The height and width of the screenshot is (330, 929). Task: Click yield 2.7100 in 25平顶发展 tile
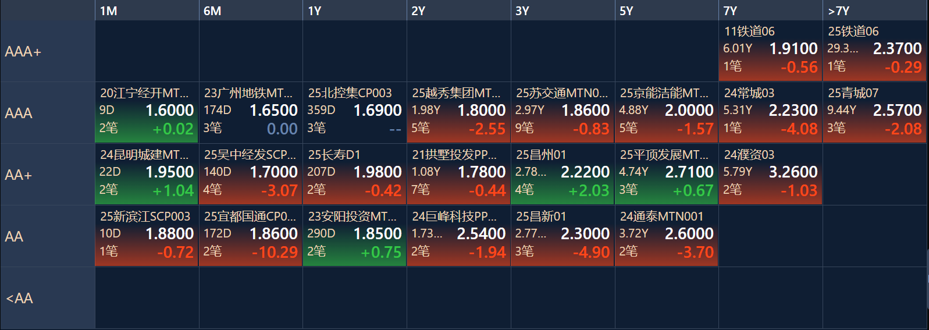coord(689,172)
